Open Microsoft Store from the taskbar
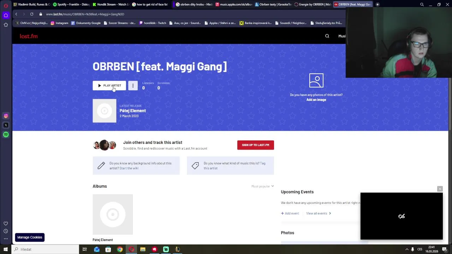 108,249
